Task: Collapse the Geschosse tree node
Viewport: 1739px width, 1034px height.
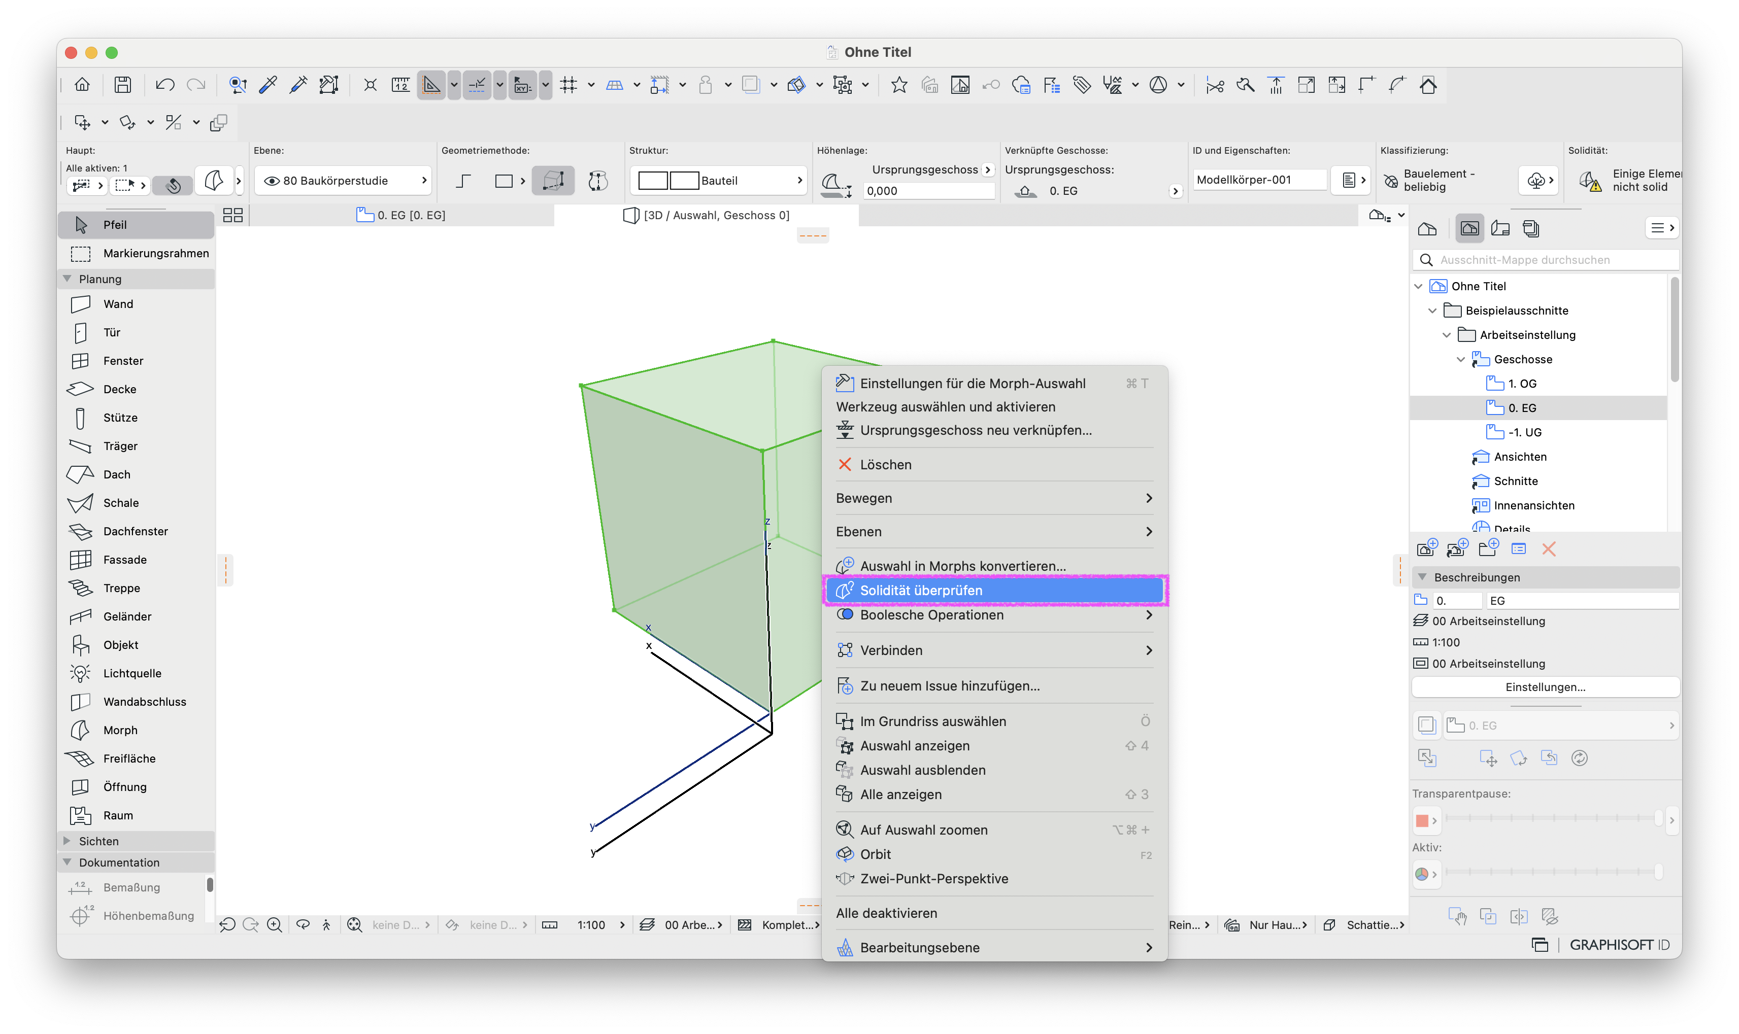Action: click(x=1461, y=360)
